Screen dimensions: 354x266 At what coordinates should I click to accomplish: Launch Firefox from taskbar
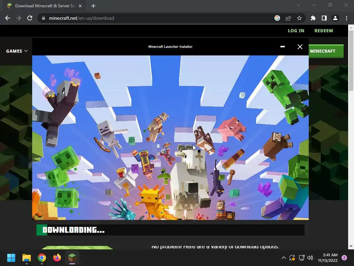pos(57,258)
